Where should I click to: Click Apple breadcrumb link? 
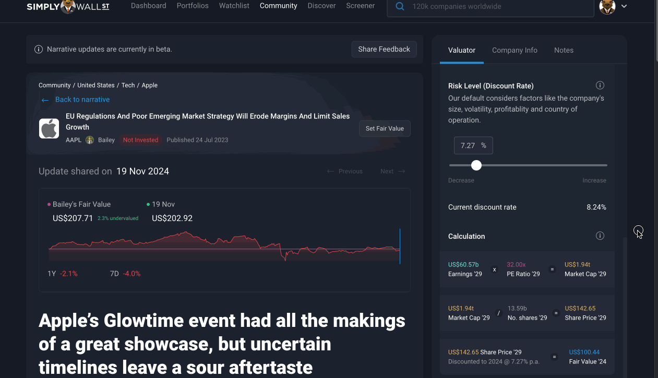coord(150,85)
